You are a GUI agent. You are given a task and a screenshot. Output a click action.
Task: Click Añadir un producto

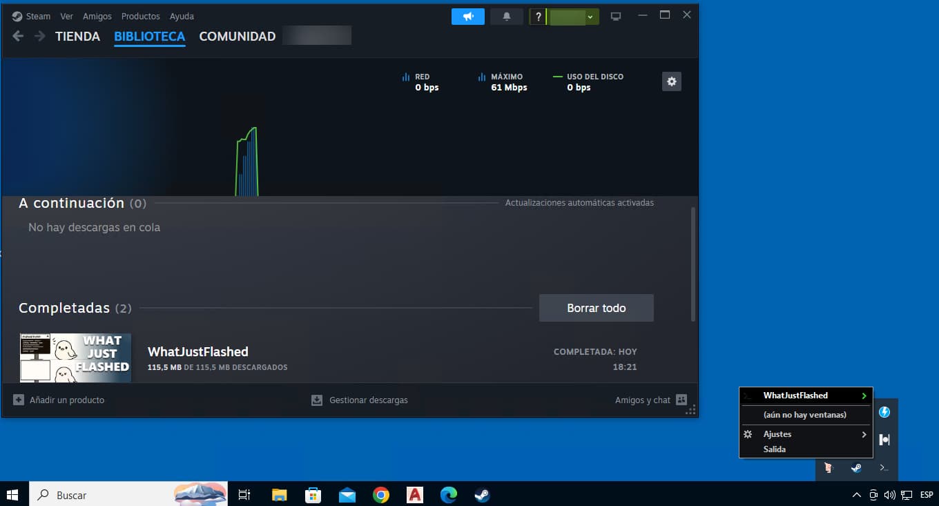(67, 400)
